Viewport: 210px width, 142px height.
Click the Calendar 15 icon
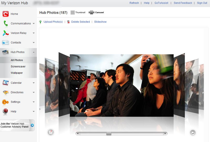point(6,83)
